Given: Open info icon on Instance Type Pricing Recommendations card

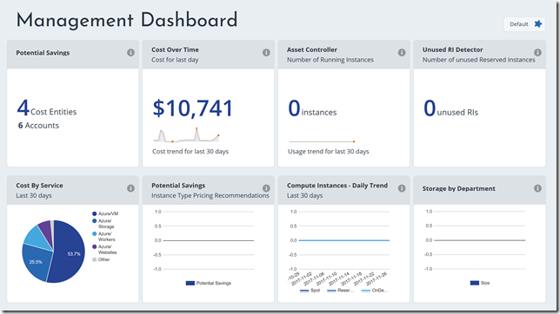Looking at the screenshot, I should (x=266, y=188).
